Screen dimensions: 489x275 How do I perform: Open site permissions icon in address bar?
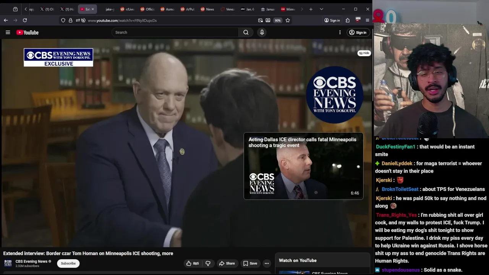tap(78, 20)
